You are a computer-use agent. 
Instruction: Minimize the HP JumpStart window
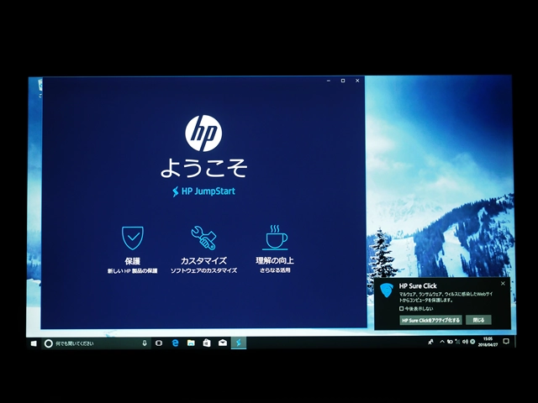click(x=329, y=81)
